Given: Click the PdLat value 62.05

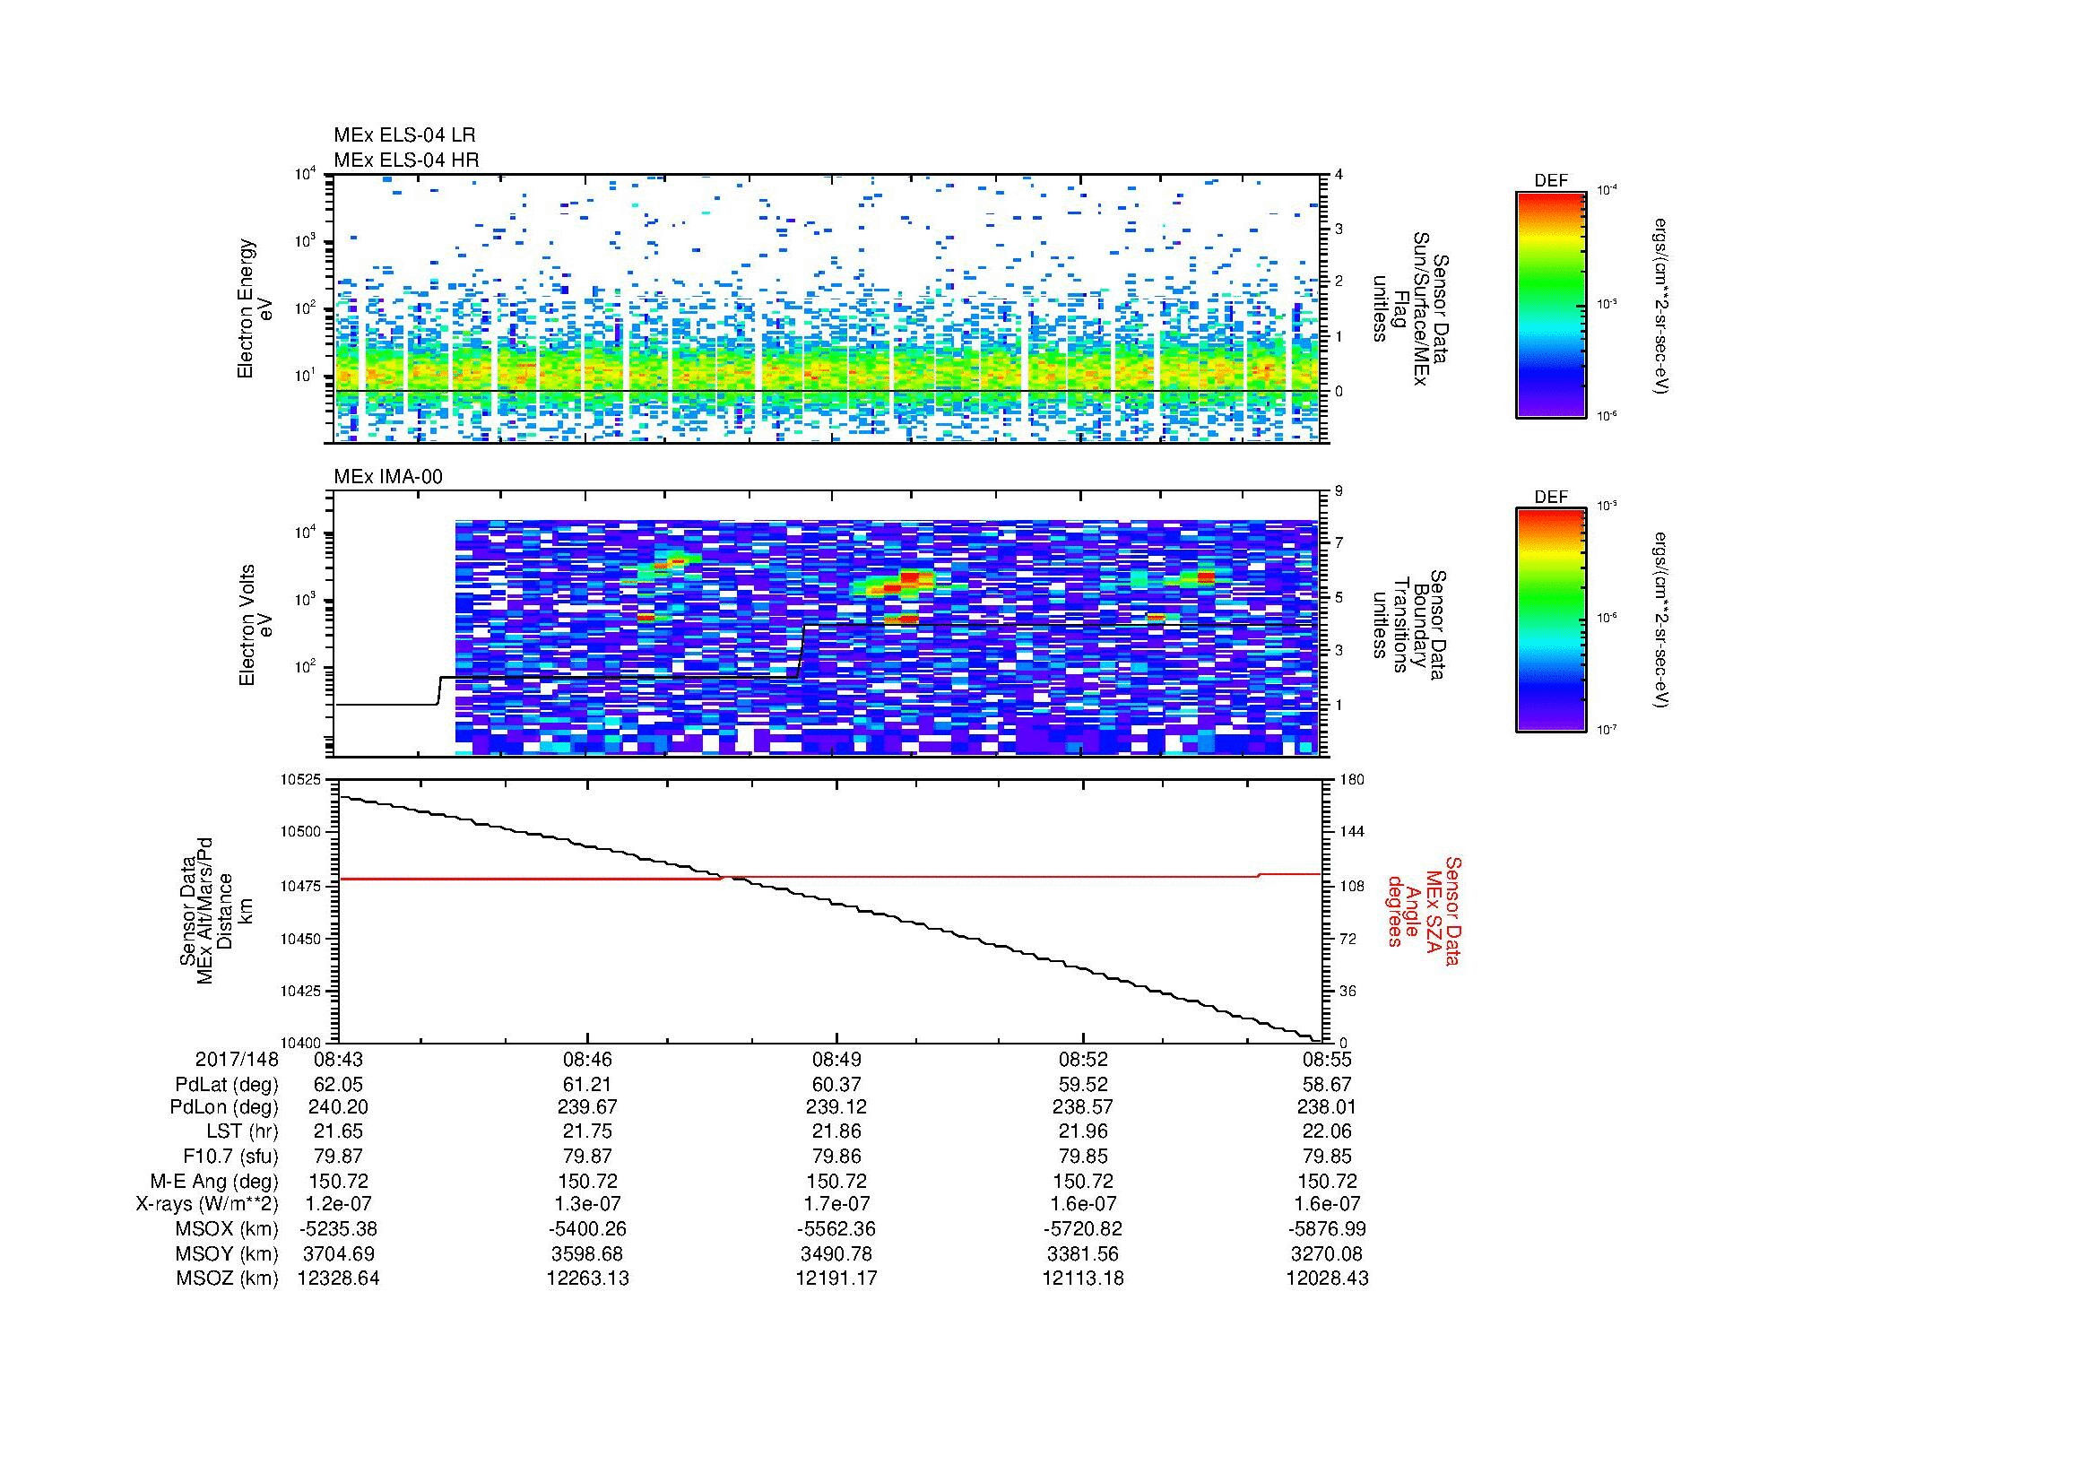Looking at the screenshot, I should [338, 1085].
